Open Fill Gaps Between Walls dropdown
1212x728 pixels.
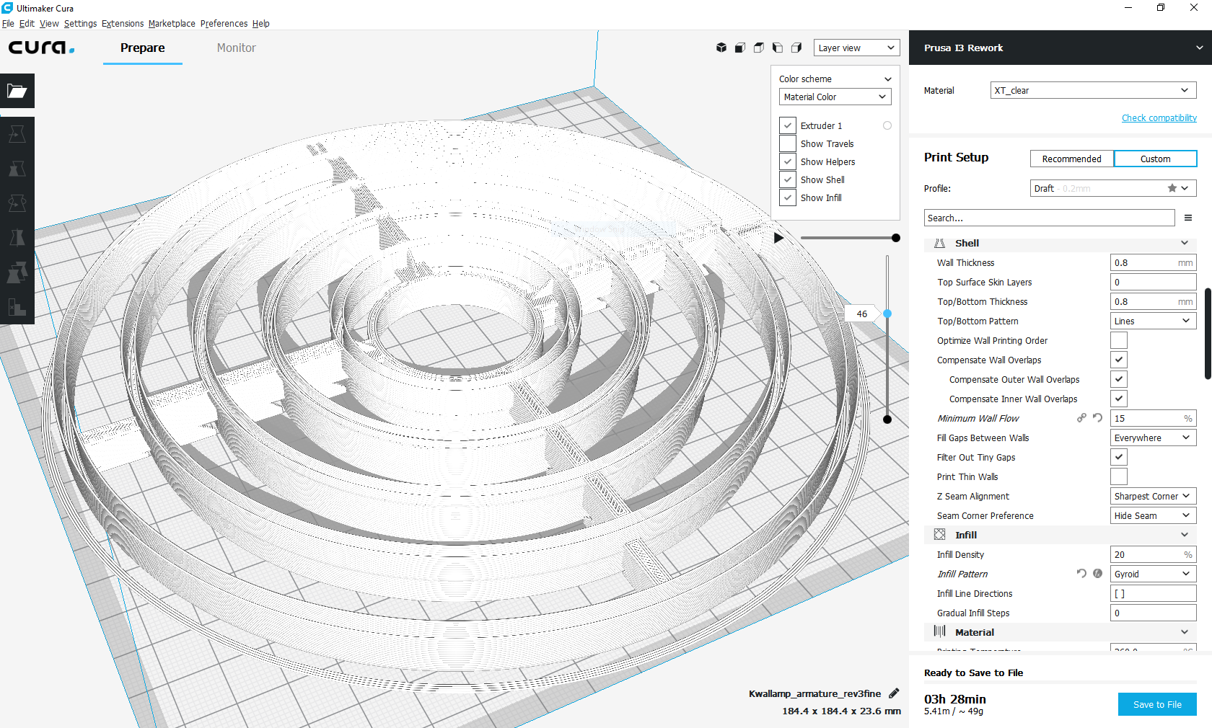click(x=1153, y=438)
